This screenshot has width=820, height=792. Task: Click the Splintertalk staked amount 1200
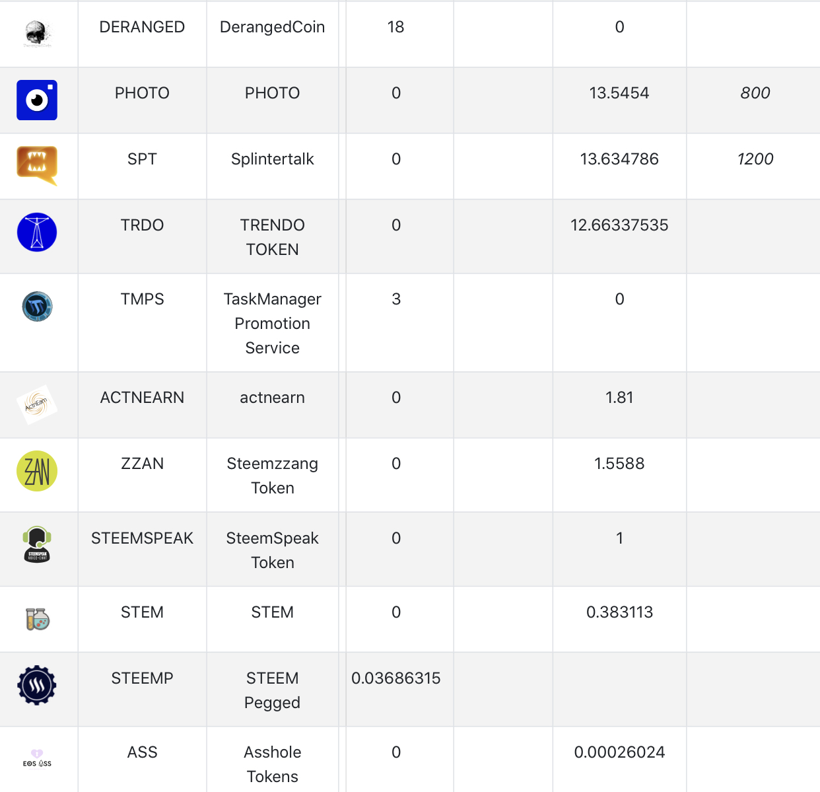(755, 159)
